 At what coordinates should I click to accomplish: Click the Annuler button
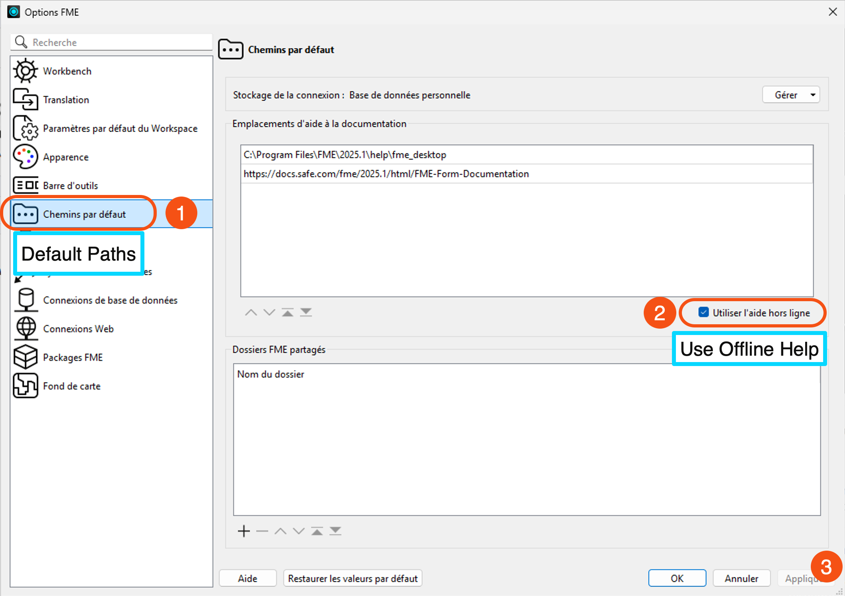click(742, 578)
